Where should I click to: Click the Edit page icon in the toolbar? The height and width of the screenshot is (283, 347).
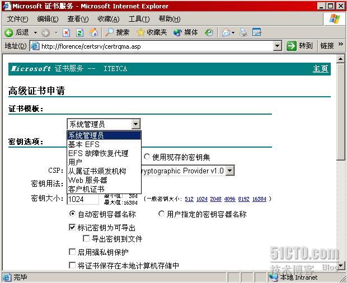pos(257,32)
